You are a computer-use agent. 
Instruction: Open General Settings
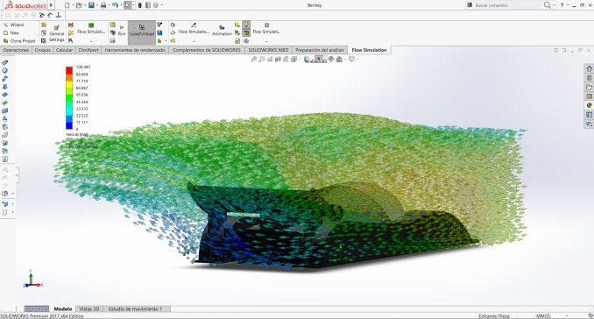tap(56, 33)
